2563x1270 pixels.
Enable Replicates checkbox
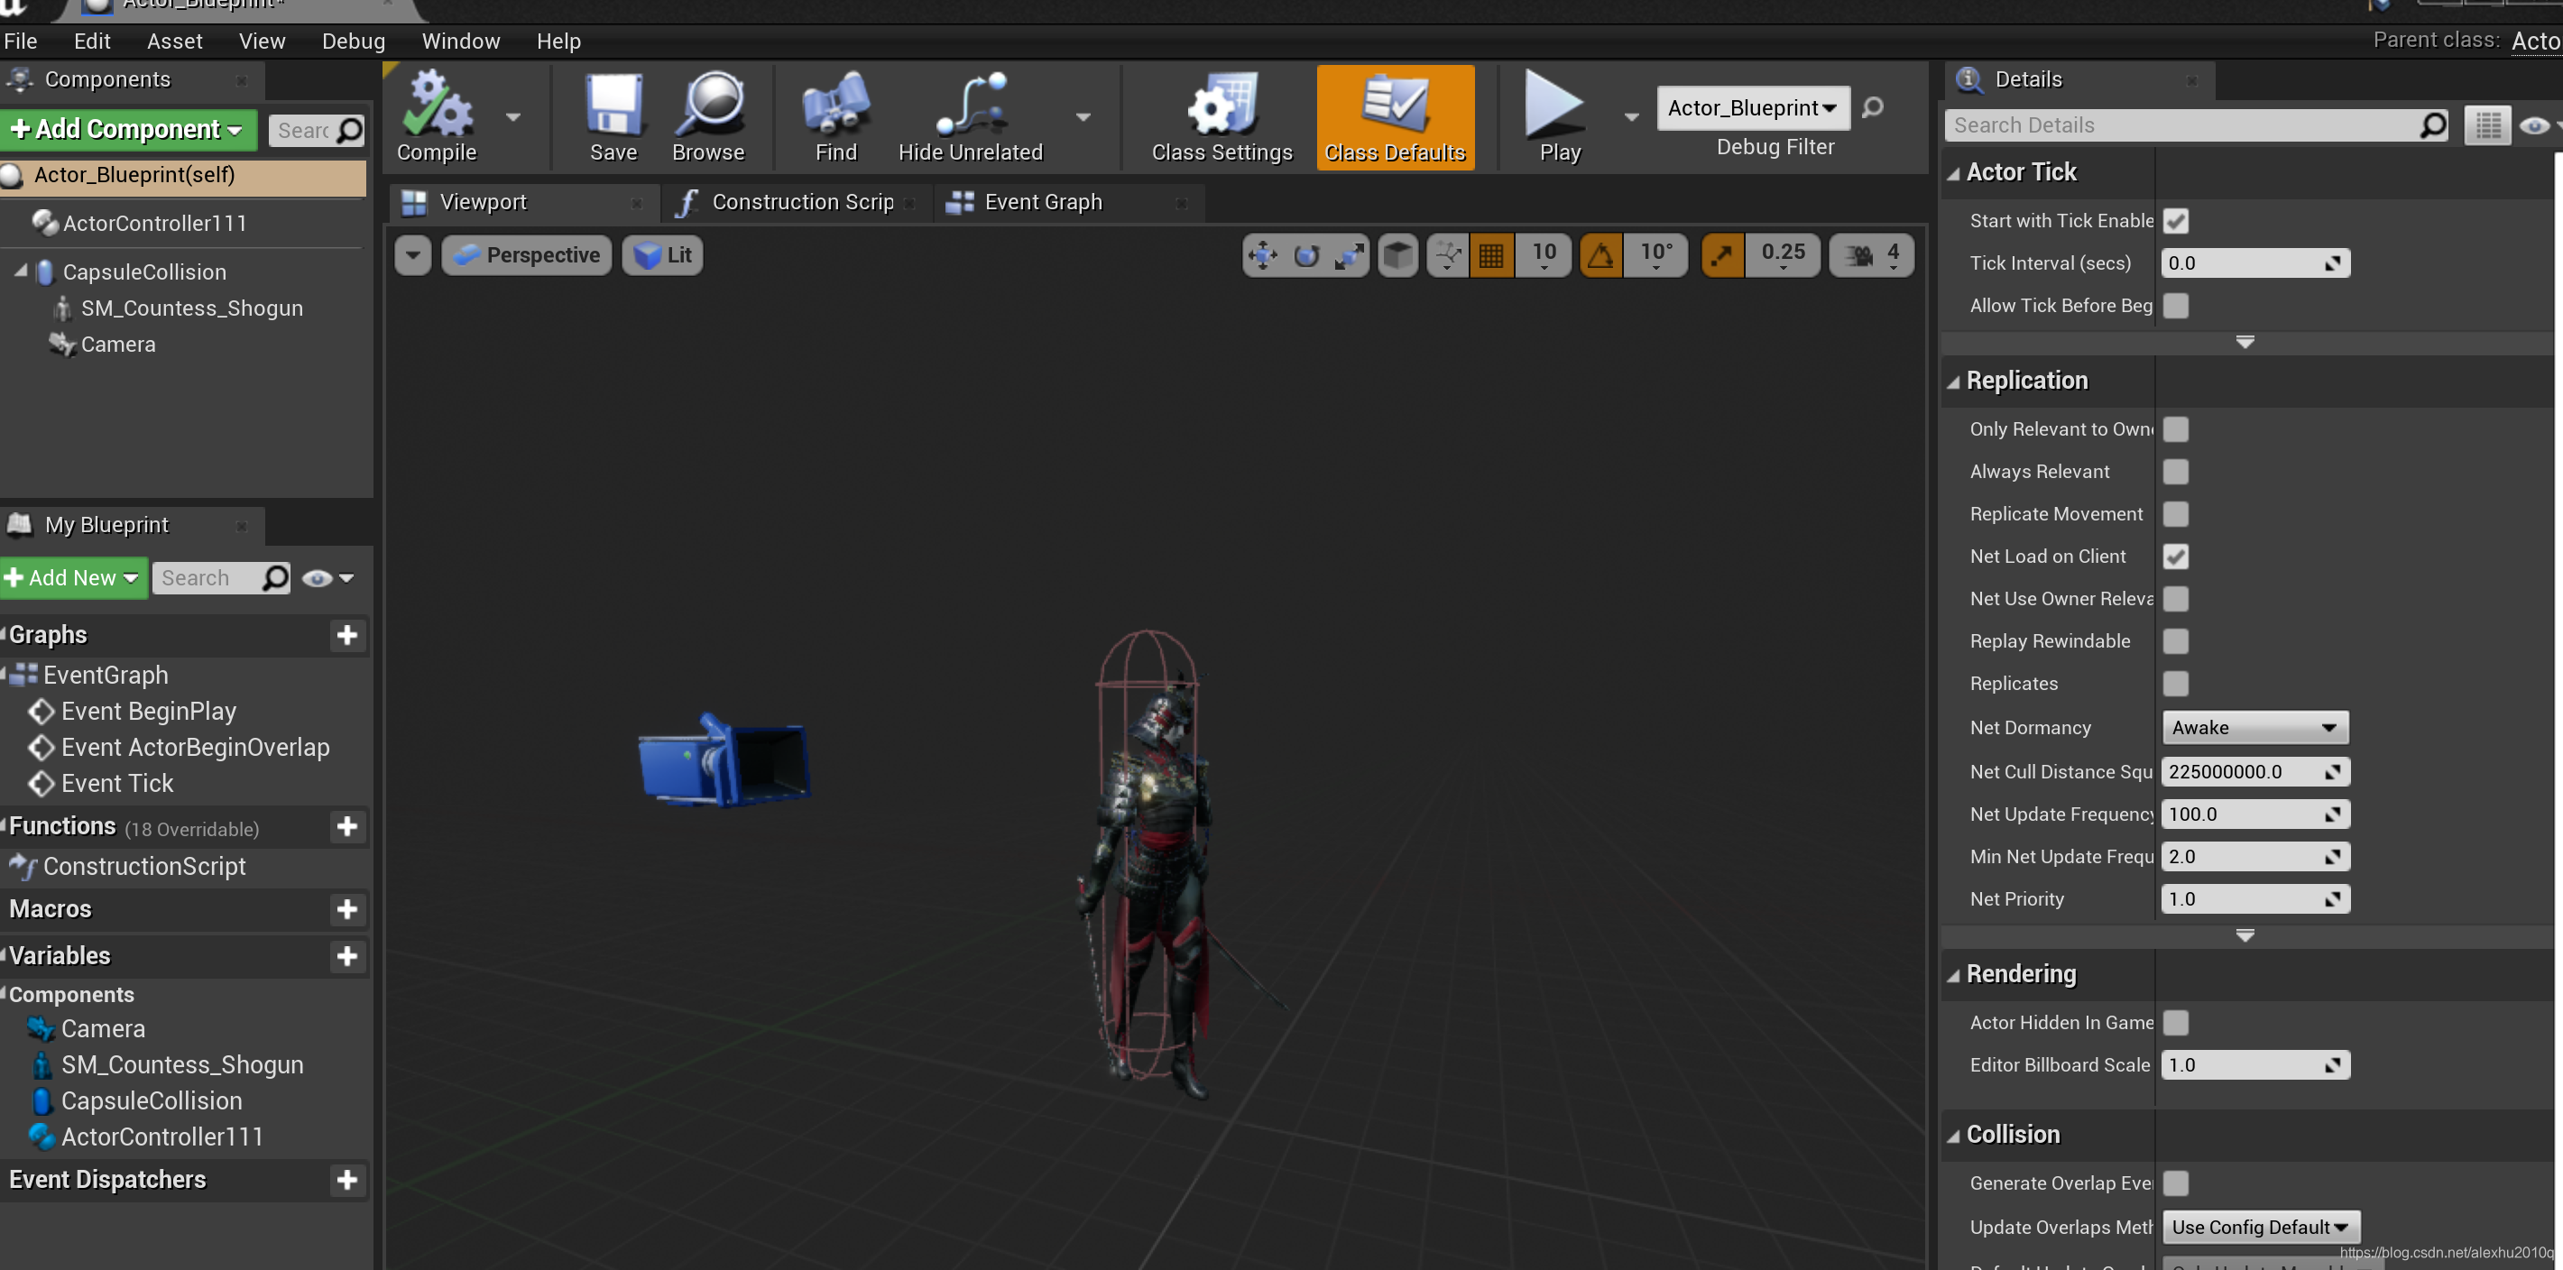point(2176,685)
